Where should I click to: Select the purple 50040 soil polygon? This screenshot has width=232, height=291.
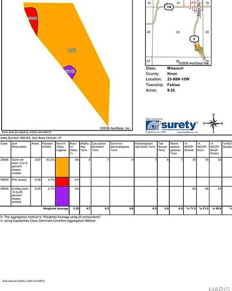(x=70, y=72)
